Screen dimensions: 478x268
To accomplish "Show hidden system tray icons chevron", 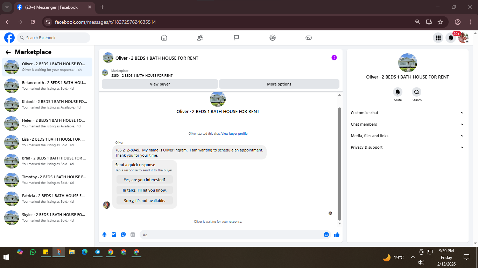I will coord(413,258).
